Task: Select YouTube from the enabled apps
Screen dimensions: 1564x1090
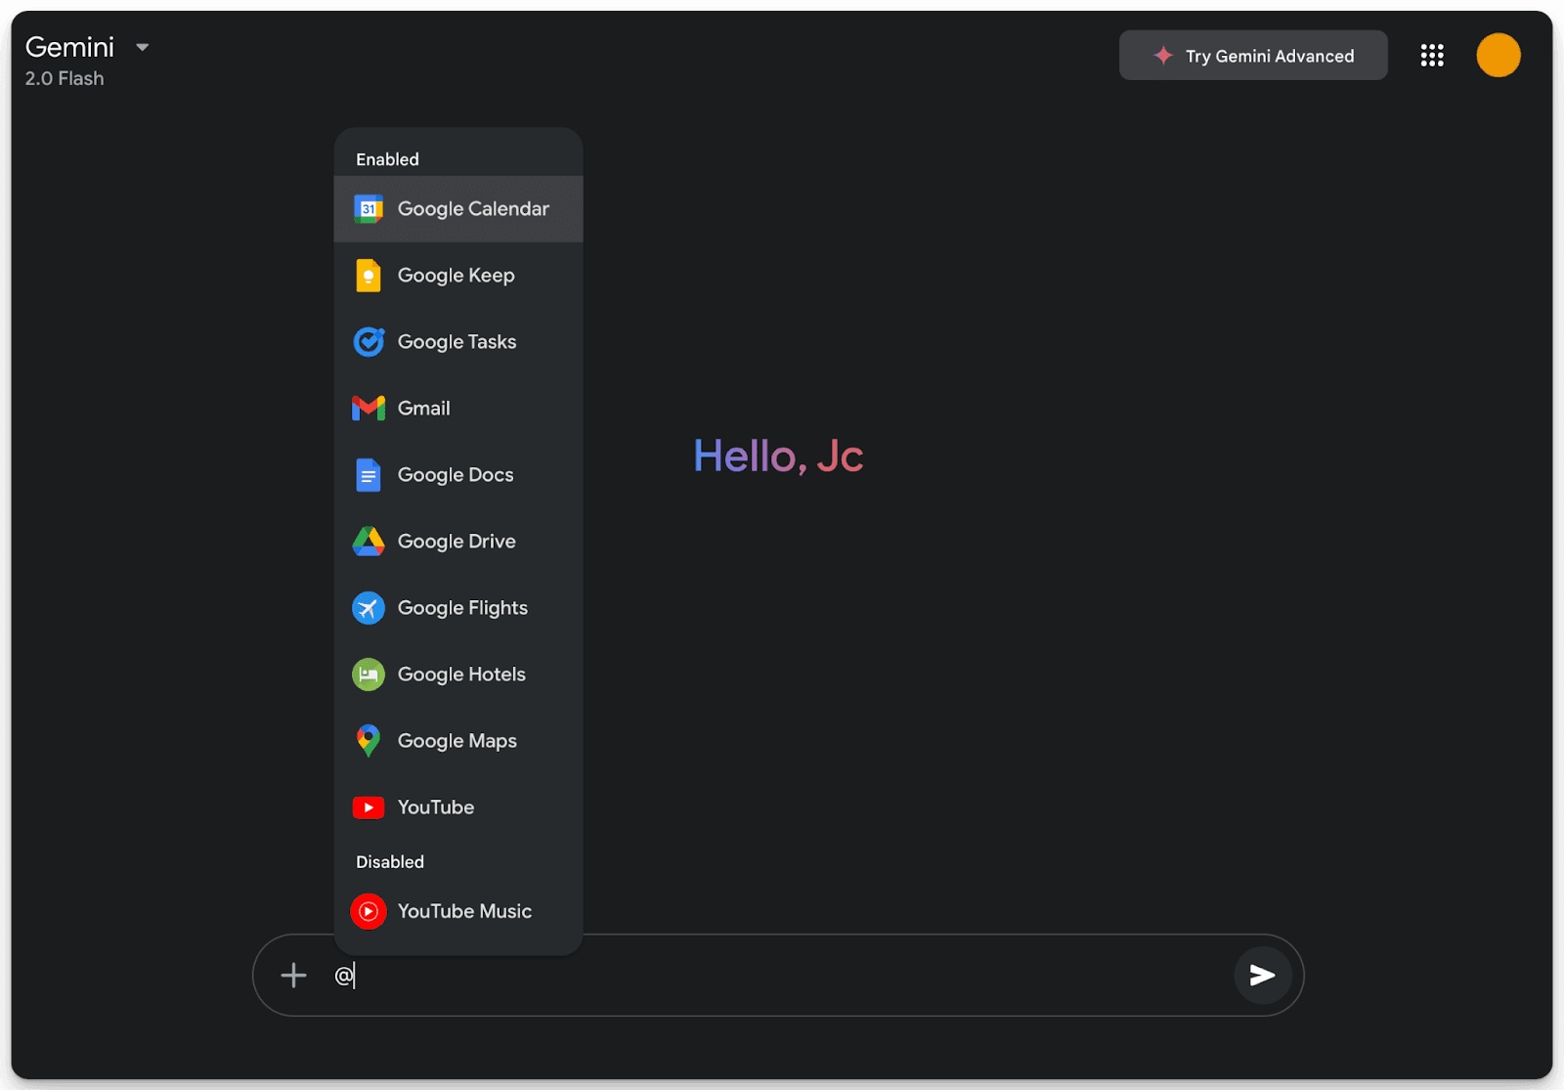Action: (436, 807)
